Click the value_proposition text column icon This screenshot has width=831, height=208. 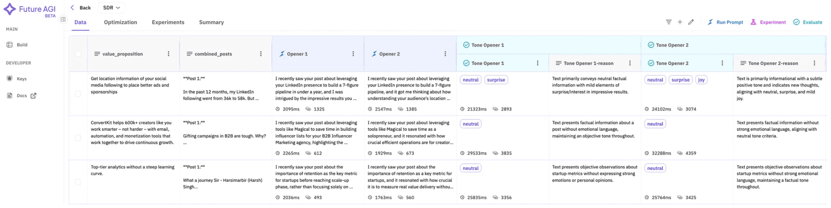97,54
